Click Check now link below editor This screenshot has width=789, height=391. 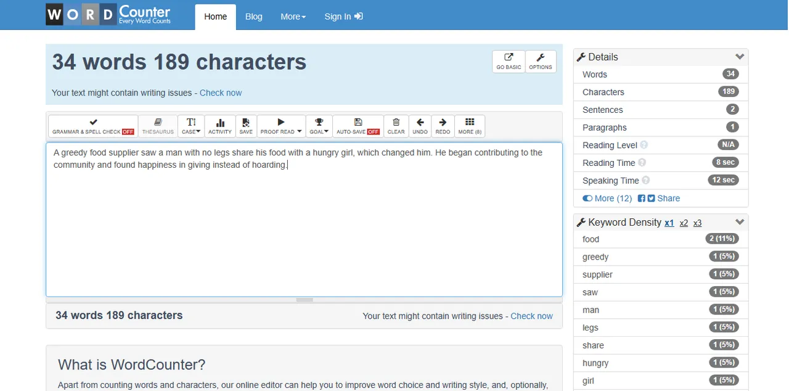tap(532, 316)
